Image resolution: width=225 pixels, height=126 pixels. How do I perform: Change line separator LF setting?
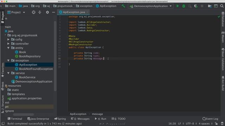click(x=181, y=124)
